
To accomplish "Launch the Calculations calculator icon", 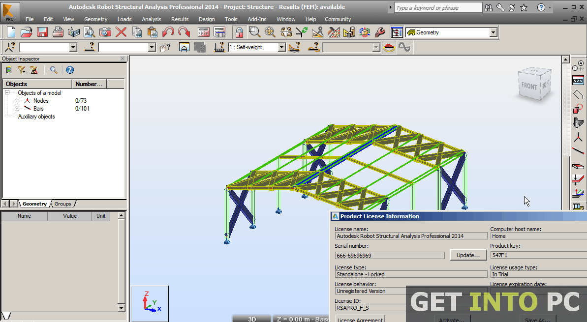I will (203, 32).
